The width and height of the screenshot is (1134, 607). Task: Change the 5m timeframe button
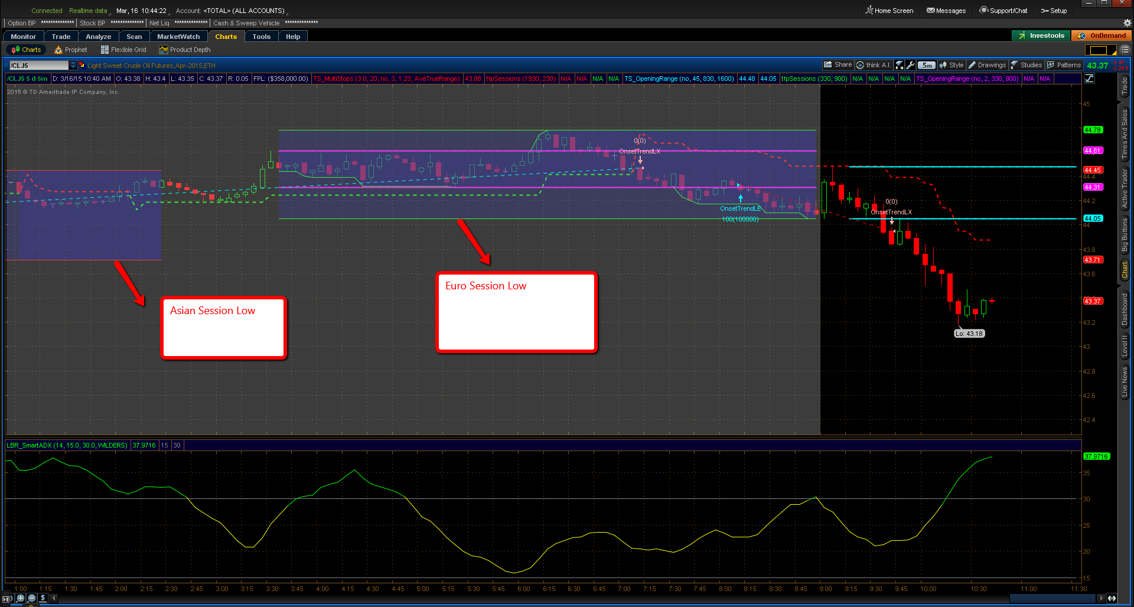(927, 65)
